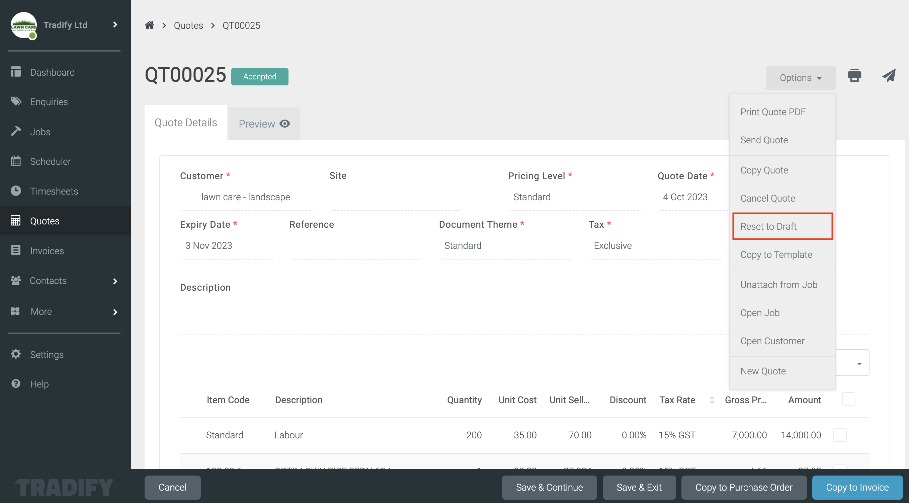Expand the More submenu arrow
The image size is (909, 503).
pyautogui.click(x=115, y=312)
